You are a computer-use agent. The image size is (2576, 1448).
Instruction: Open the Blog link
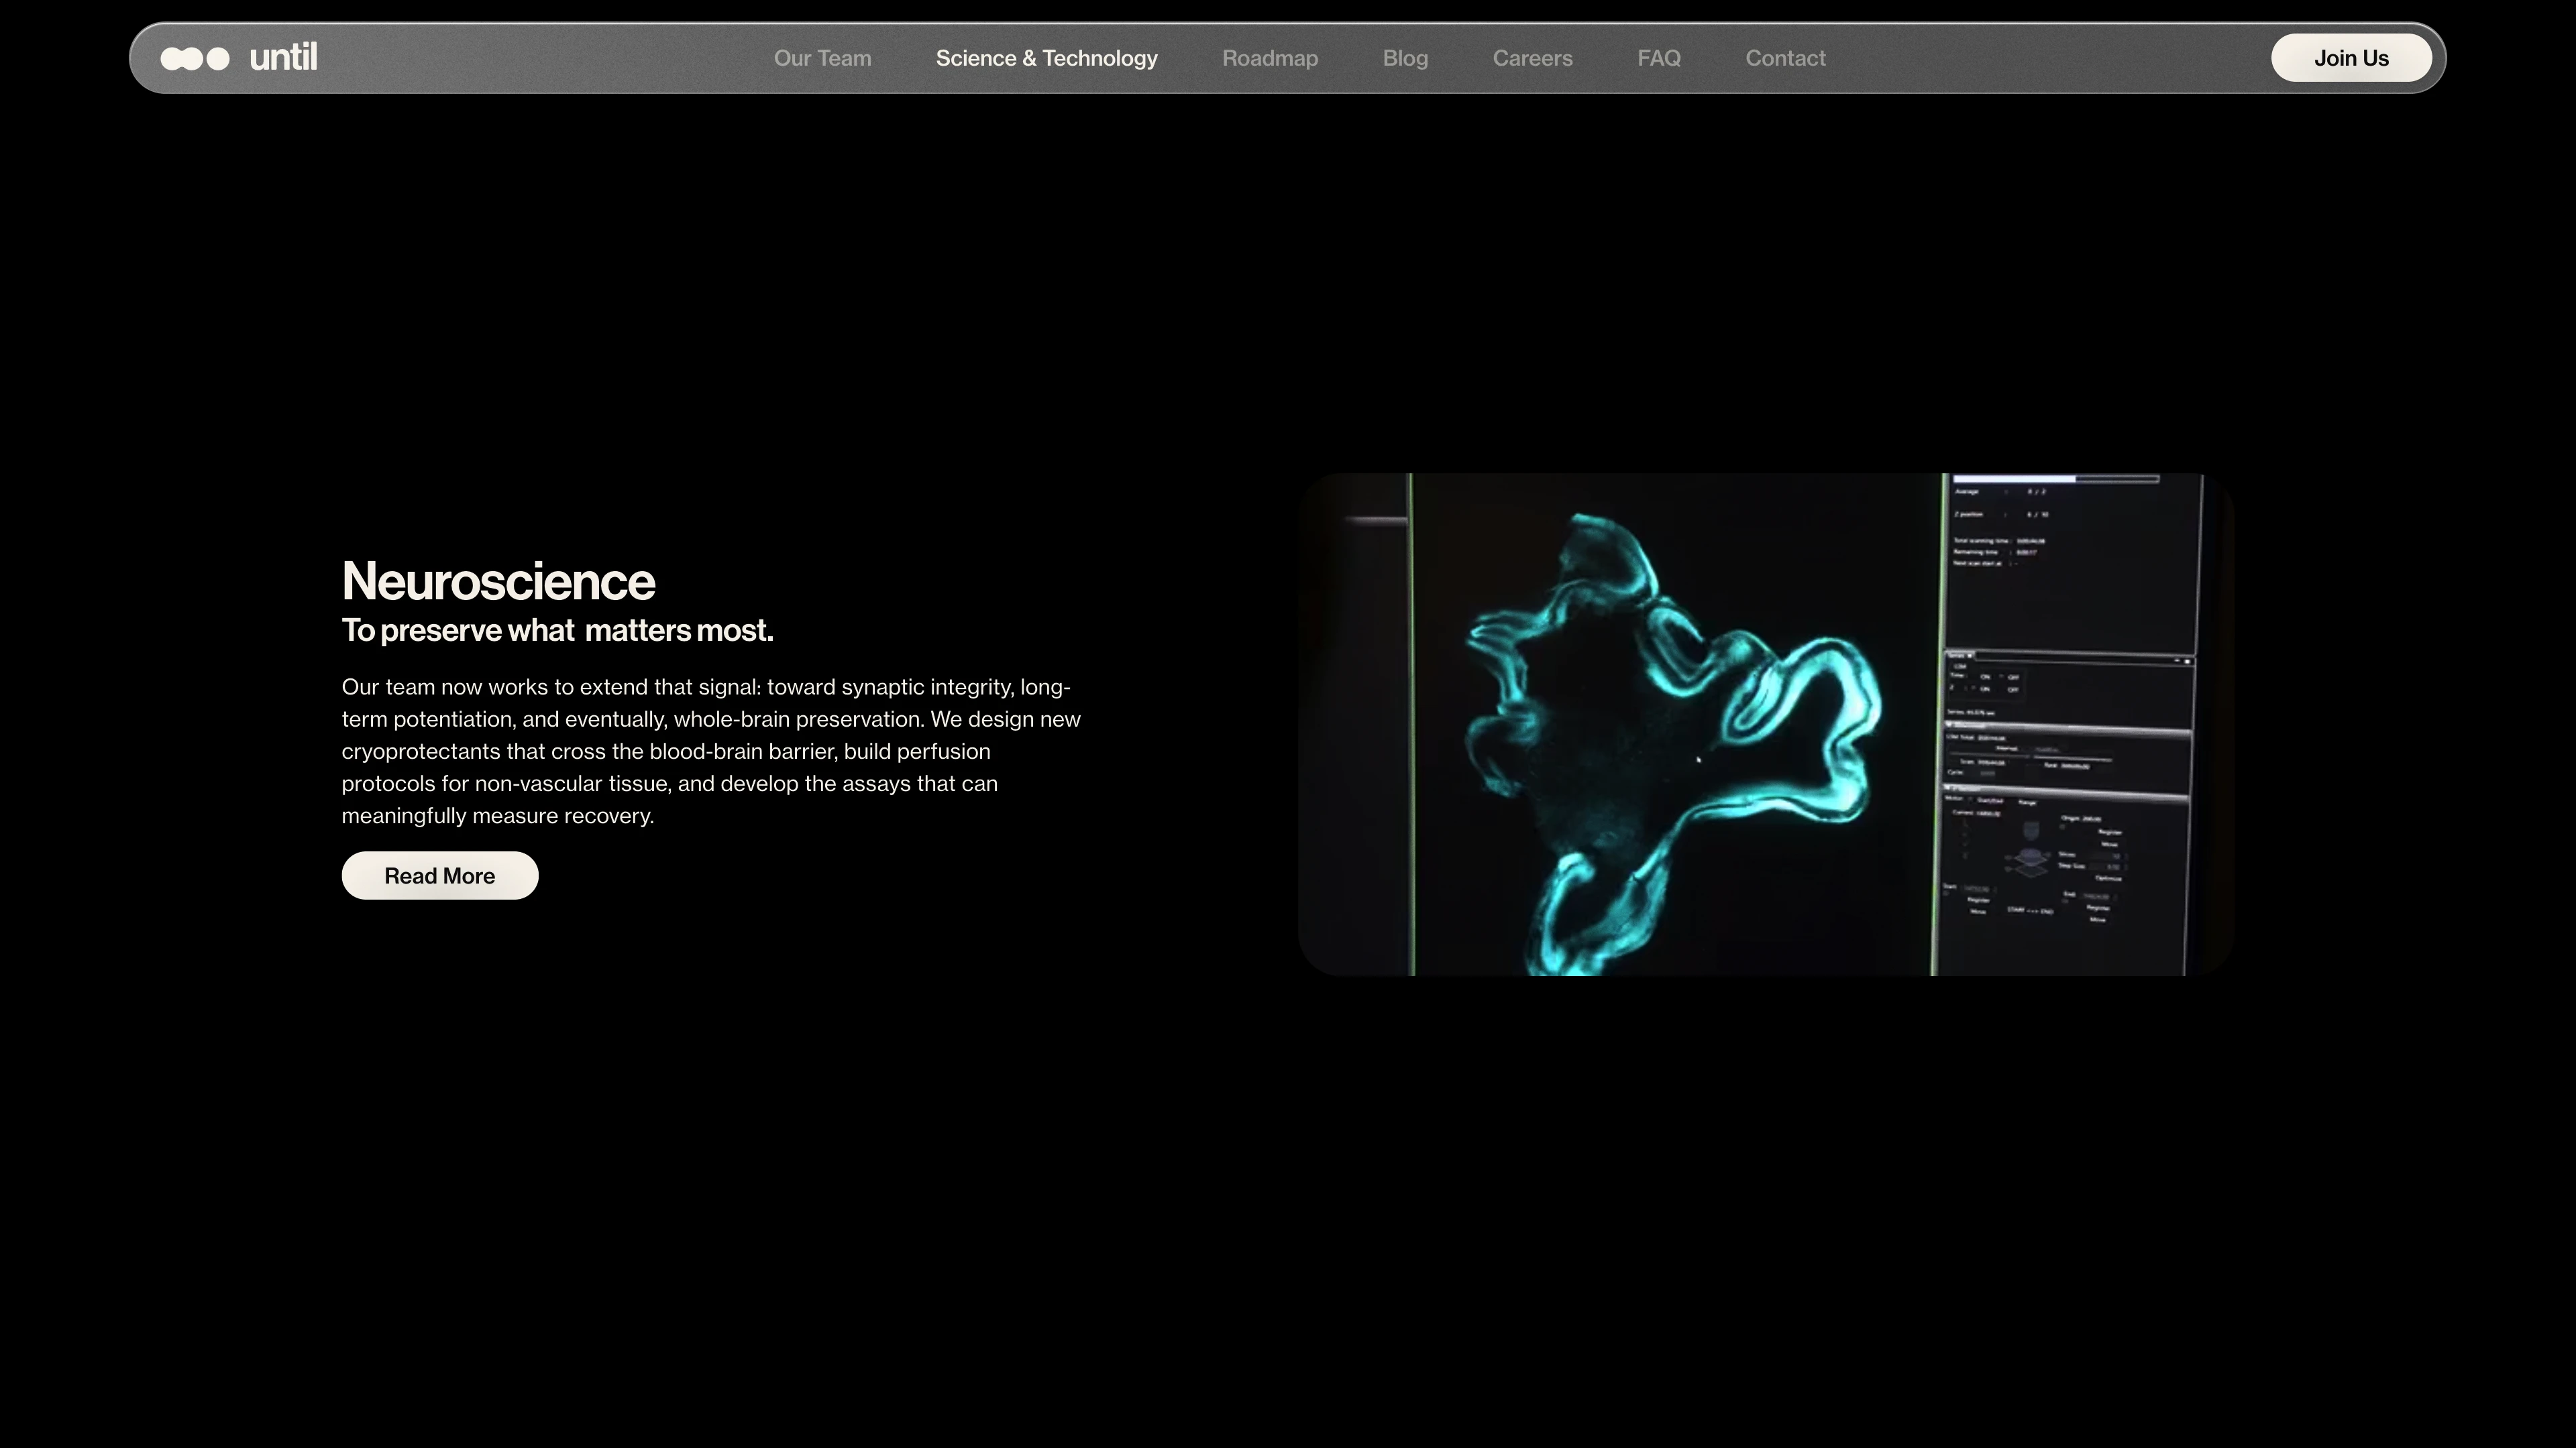click(x=1405, y=58)
